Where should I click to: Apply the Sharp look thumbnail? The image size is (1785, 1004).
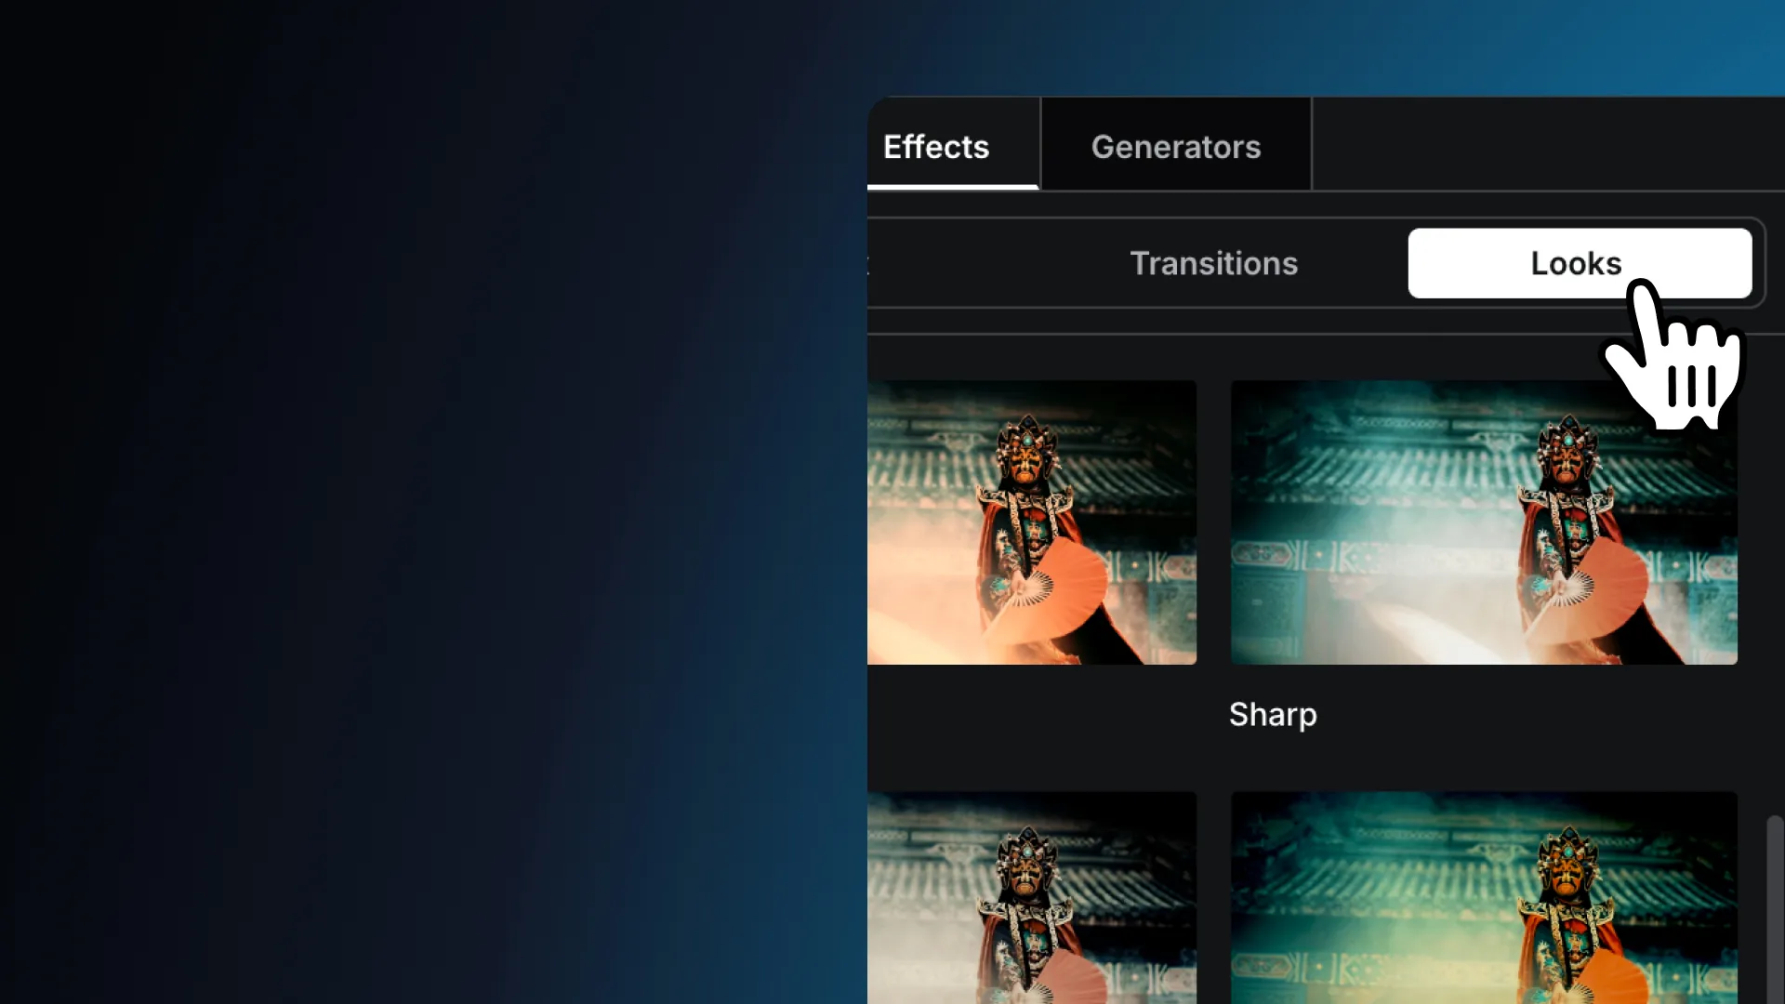(x=1484, y=522)
